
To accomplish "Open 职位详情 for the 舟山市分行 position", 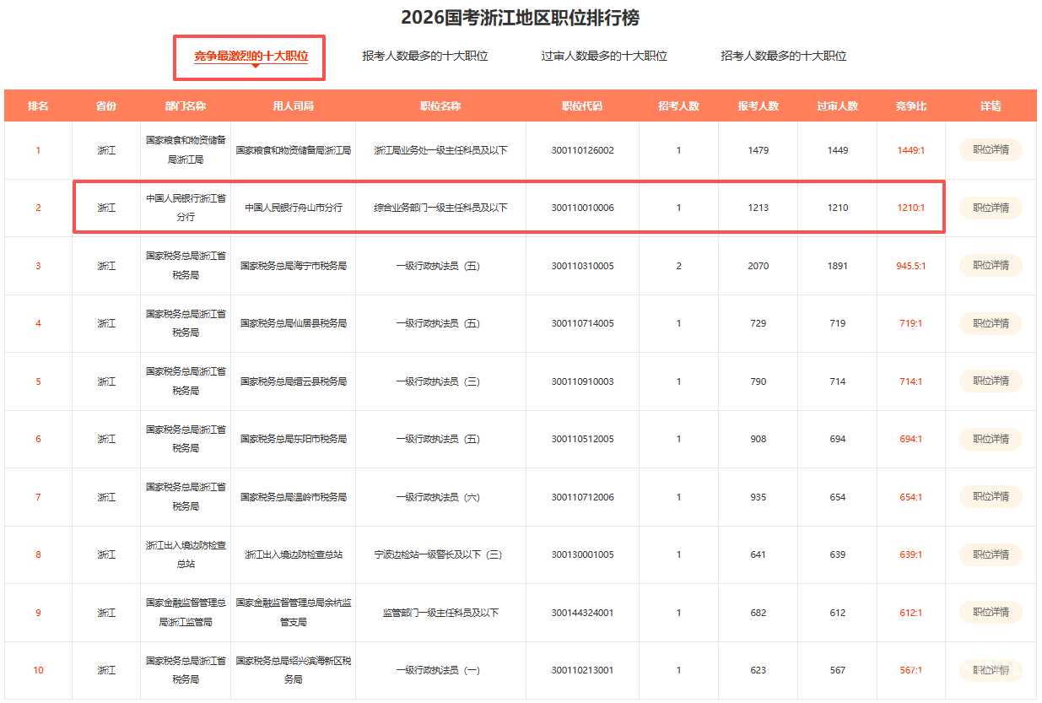I will [990, 208].
